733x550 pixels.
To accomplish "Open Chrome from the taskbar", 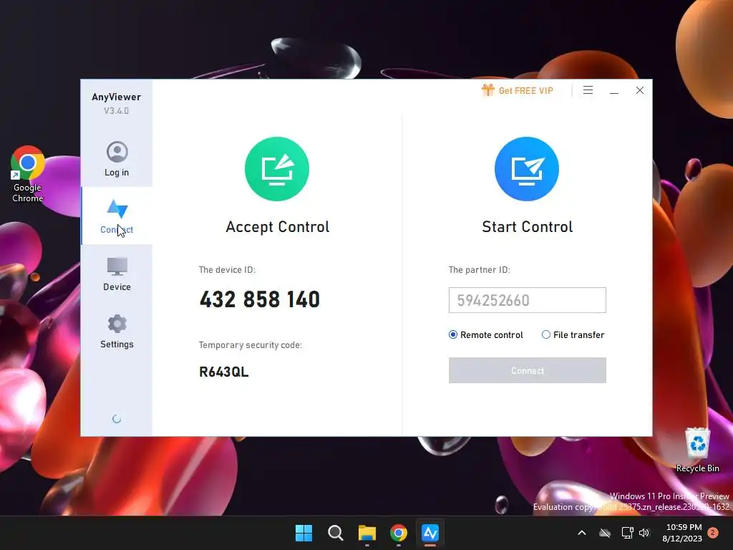I will pyautogui.click(x=399, y=533).
